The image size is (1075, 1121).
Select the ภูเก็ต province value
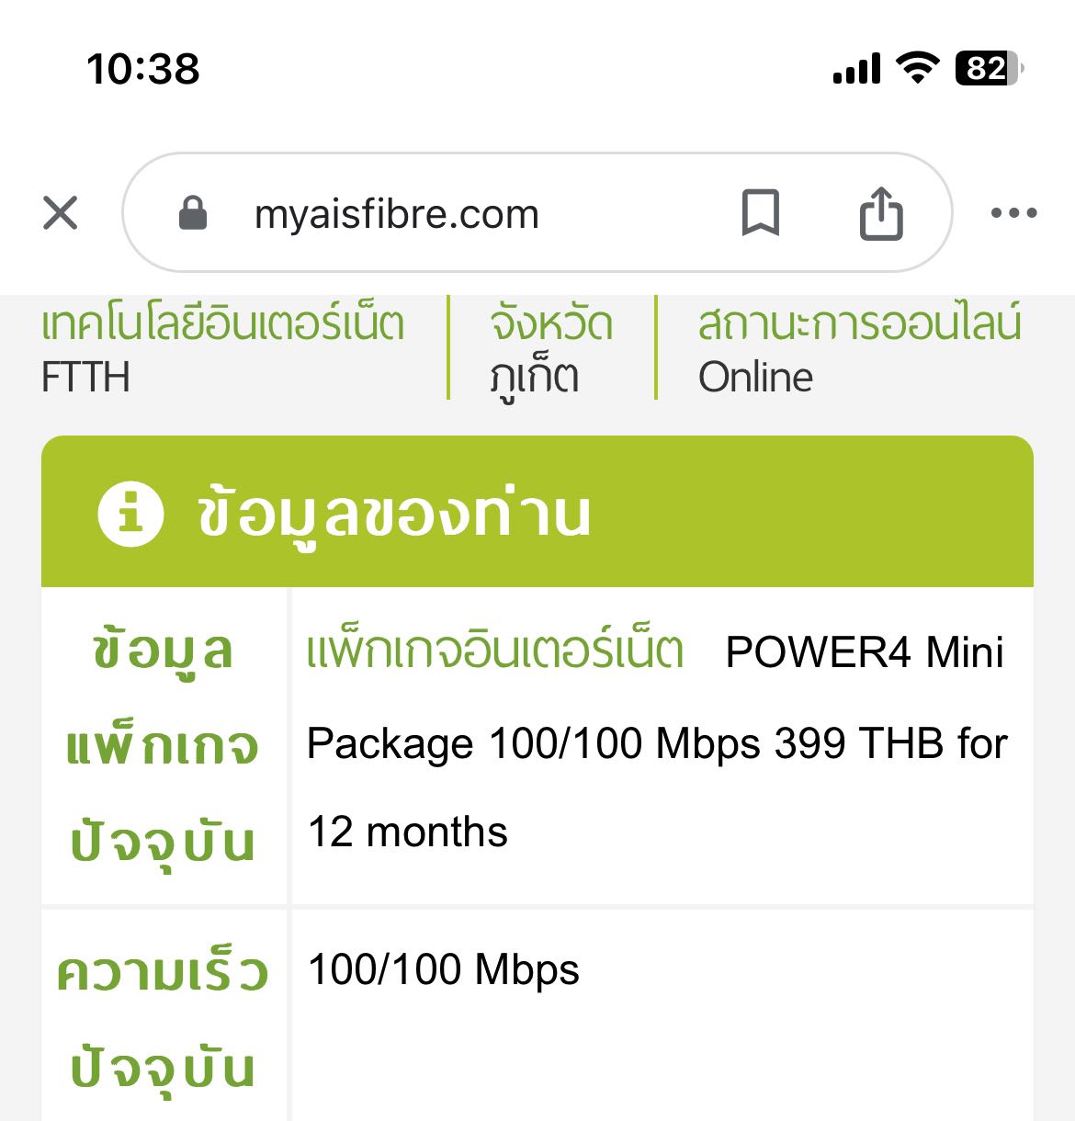pos(534,378)
